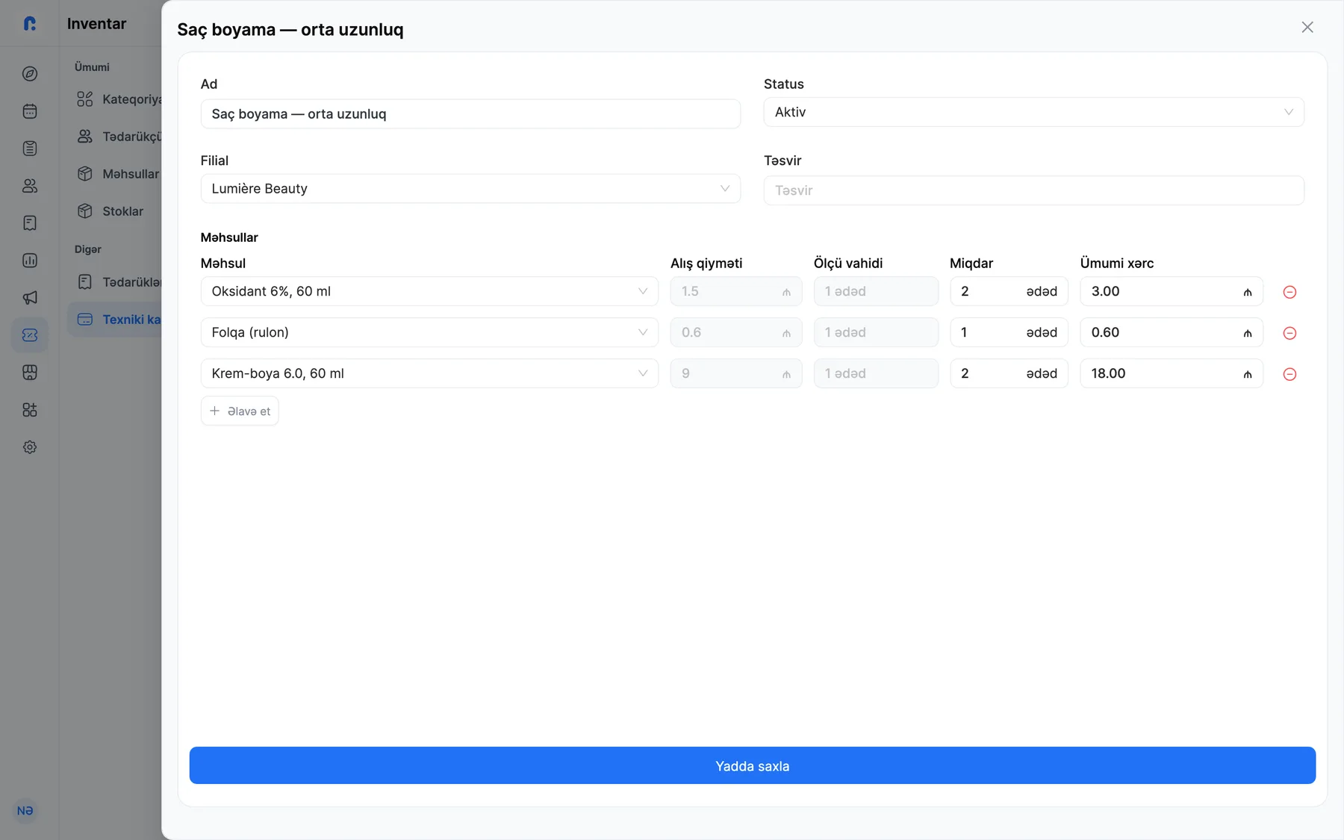
Task: Open the compass explore icon in sidebar
Action: (30, 74)
